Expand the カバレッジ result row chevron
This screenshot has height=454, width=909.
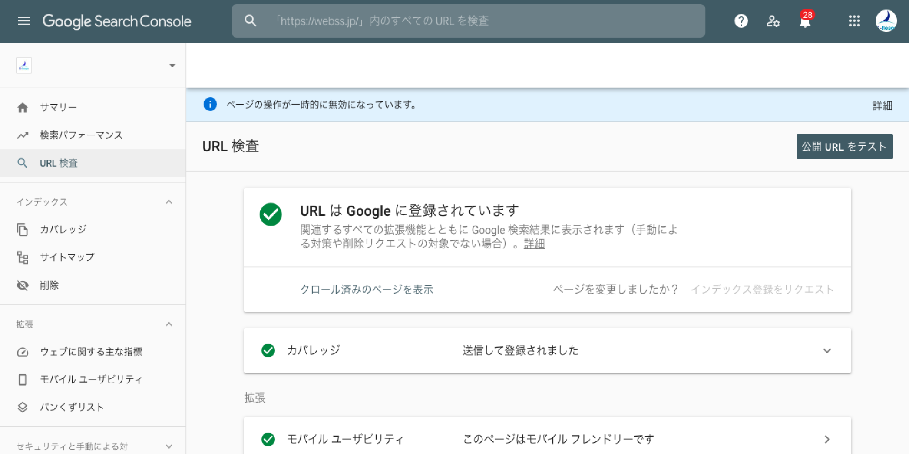tap(827, 350)
